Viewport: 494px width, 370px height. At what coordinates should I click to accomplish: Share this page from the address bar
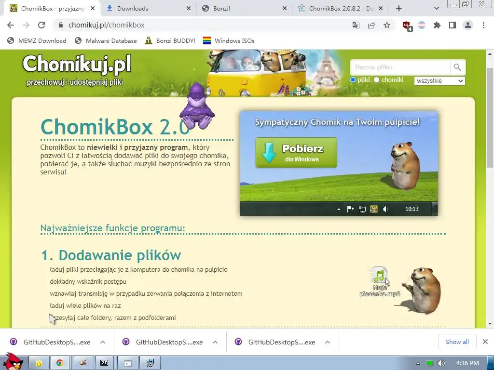click(371, 25)
